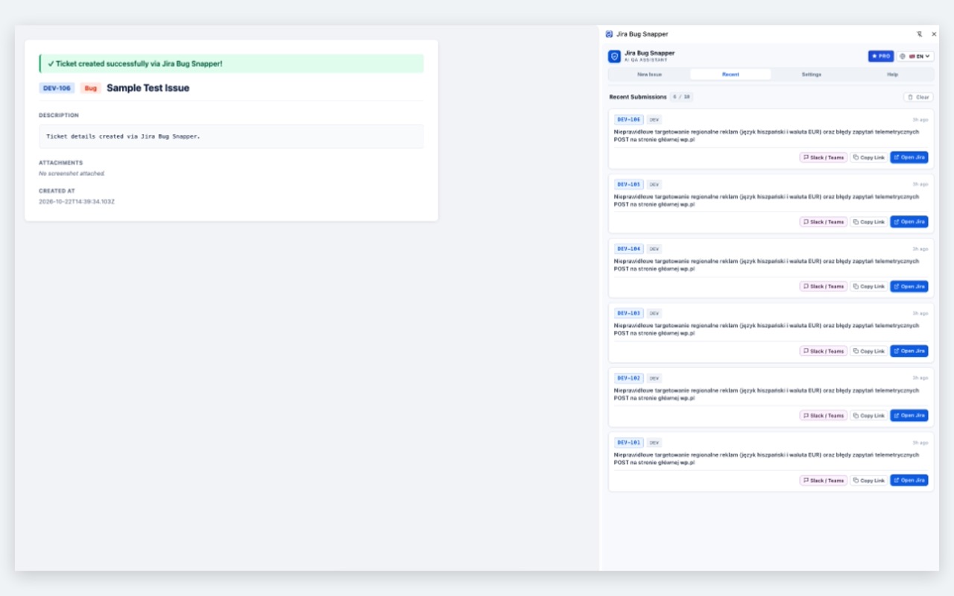Copy link for DEV-101
This screenshot has width=954, height=596.
(x=869, y=481)
